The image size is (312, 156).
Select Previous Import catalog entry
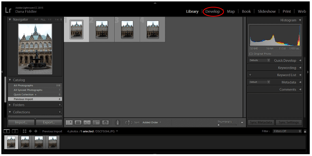point(35,99)
